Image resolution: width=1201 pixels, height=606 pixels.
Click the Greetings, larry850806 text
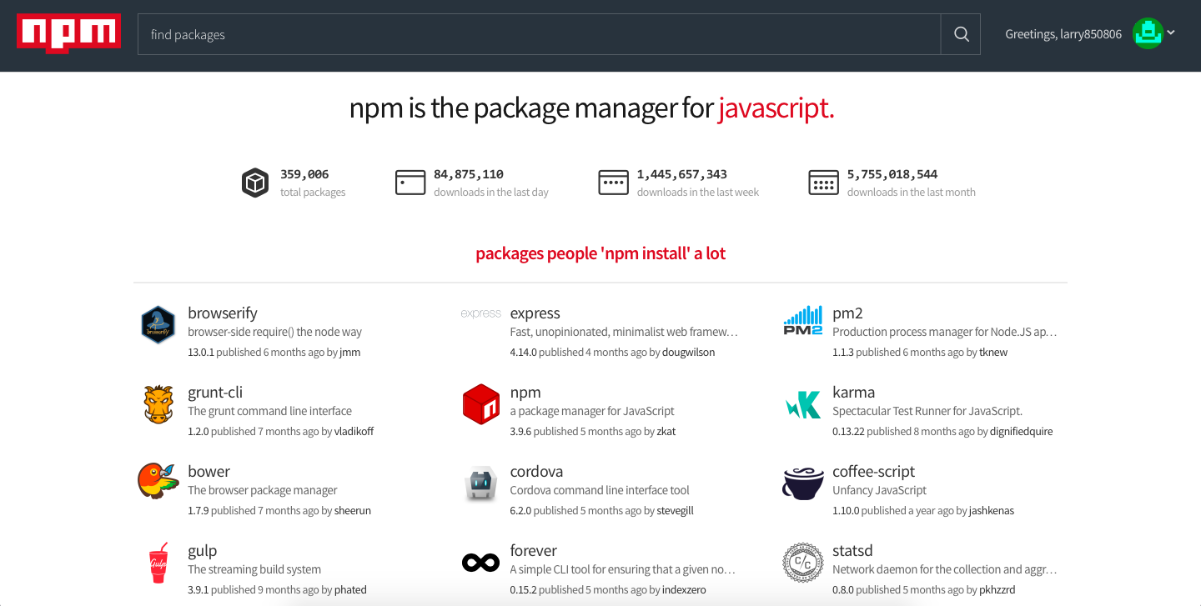click(1063, 34)
